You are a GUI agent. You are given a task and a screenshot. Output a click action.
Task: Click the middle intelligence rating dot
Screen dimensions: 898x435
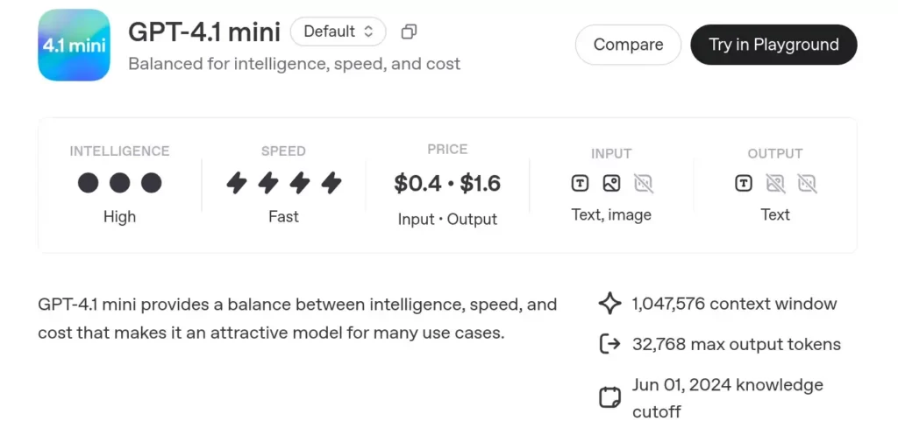(x=120, y=183)
